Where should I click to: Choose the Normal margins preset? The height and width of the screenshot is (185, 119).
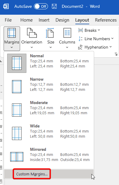tap(49, 63)
